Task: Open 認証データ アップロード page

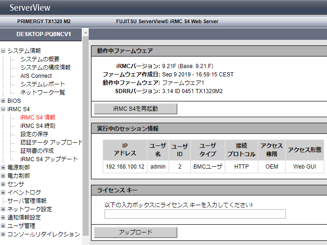Action: coord(51,143)
